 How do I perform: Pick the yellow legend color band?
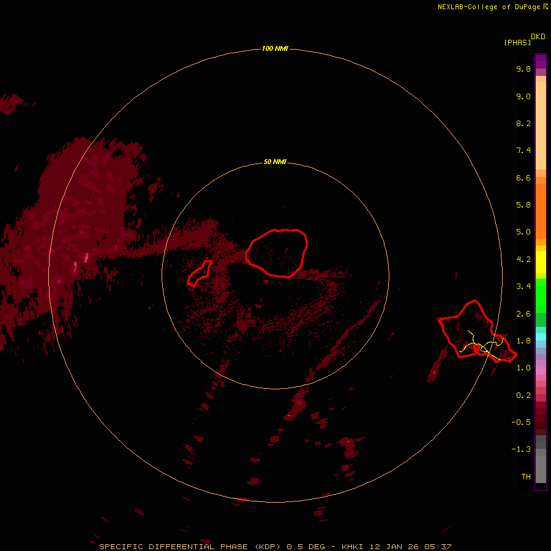click(x=541, y=262)
